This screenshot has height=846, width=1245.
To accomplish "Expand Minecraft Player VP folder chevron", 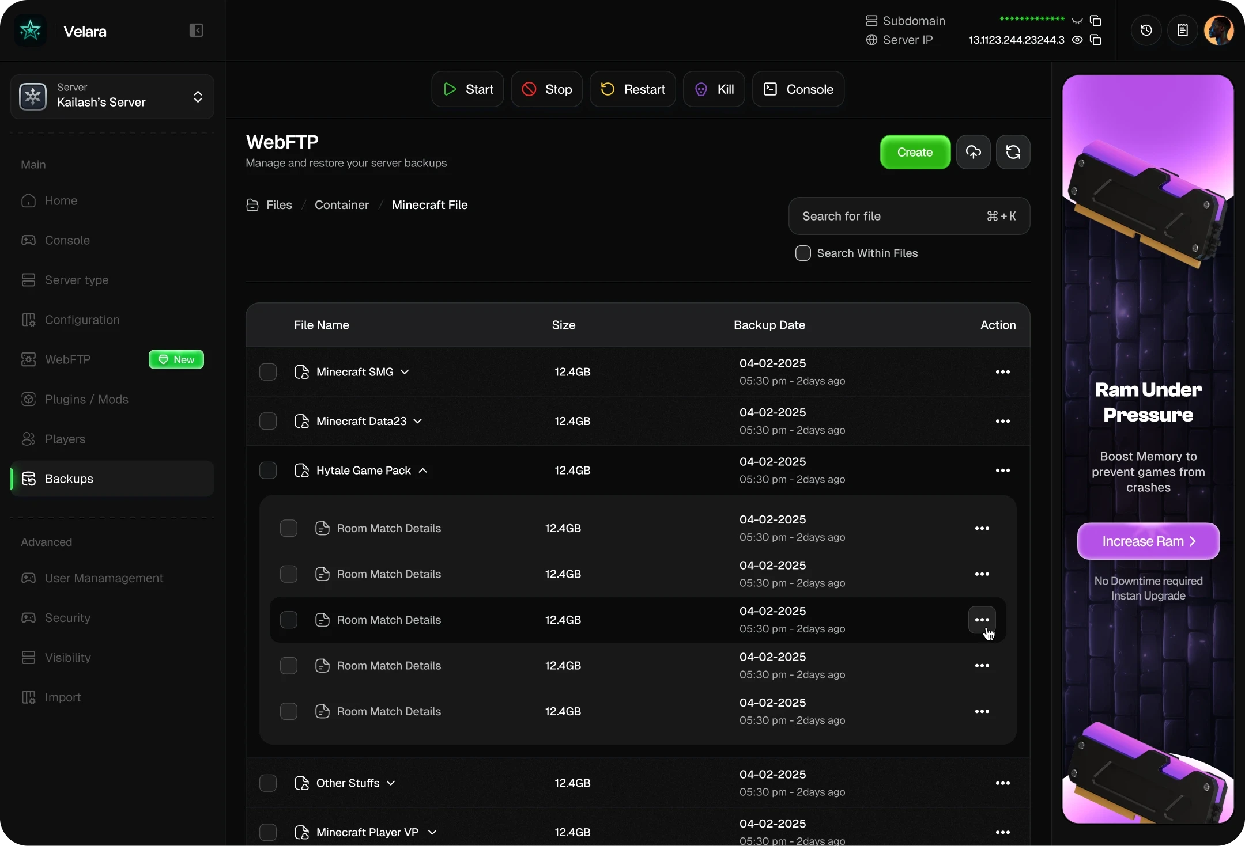I will (x=432, y=832).
